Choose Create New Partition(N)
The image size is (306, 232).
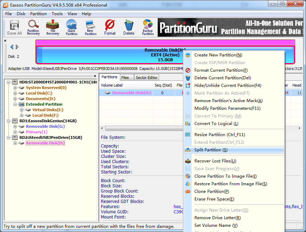point(234,55)
